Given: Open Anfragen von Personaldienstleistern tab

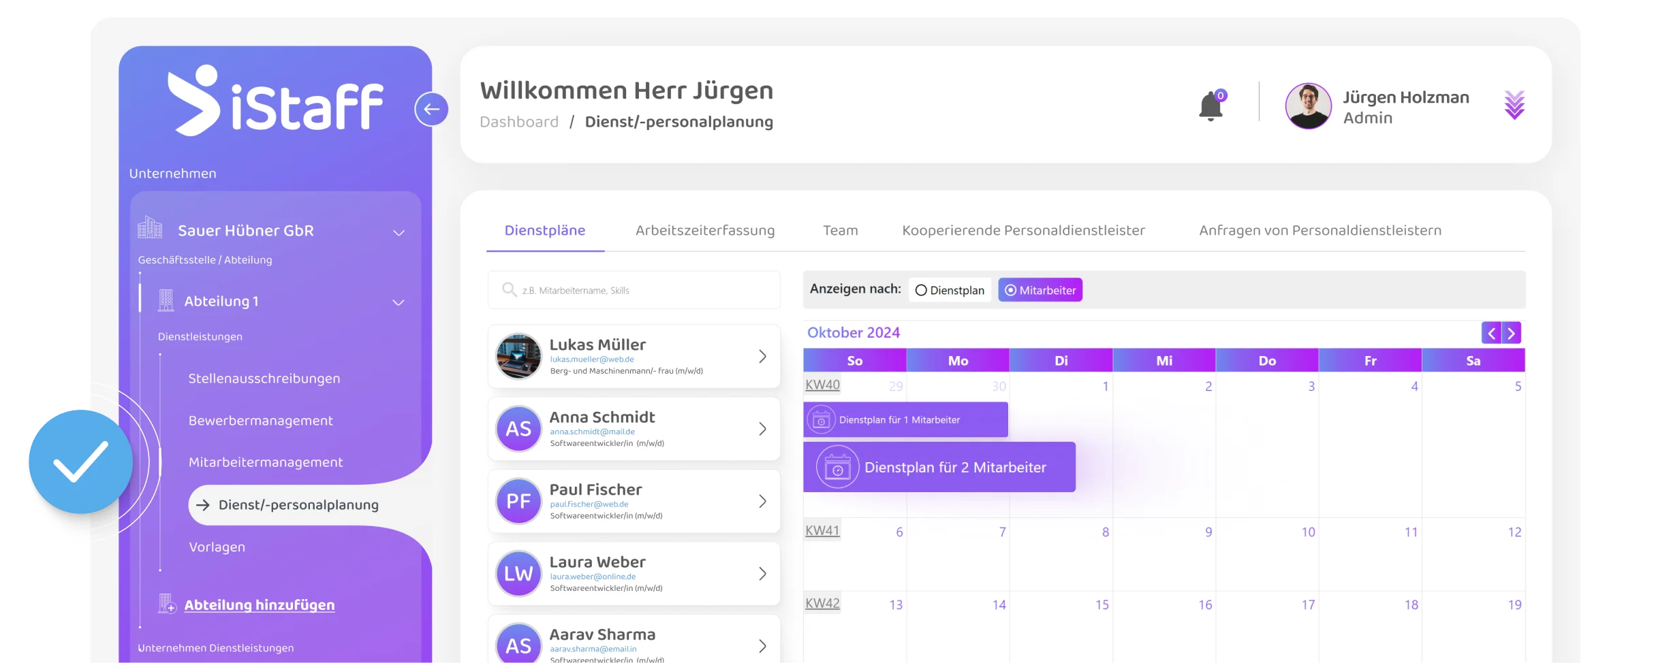Looking at the screenshot, I should [x=1320, y=231].
